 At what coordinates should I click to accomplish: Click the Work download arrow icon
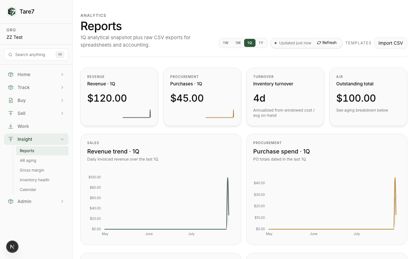[11, 126]
